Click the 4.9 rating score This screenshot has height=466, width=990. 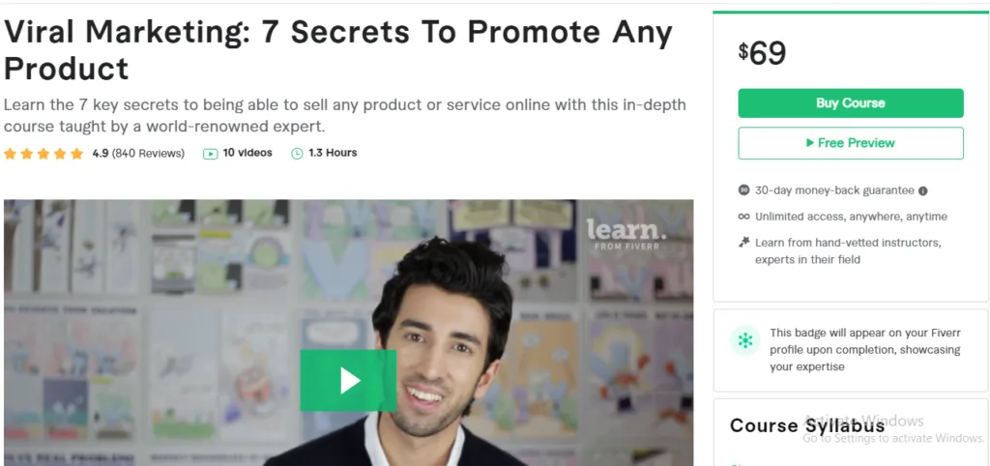coord(101,154)
